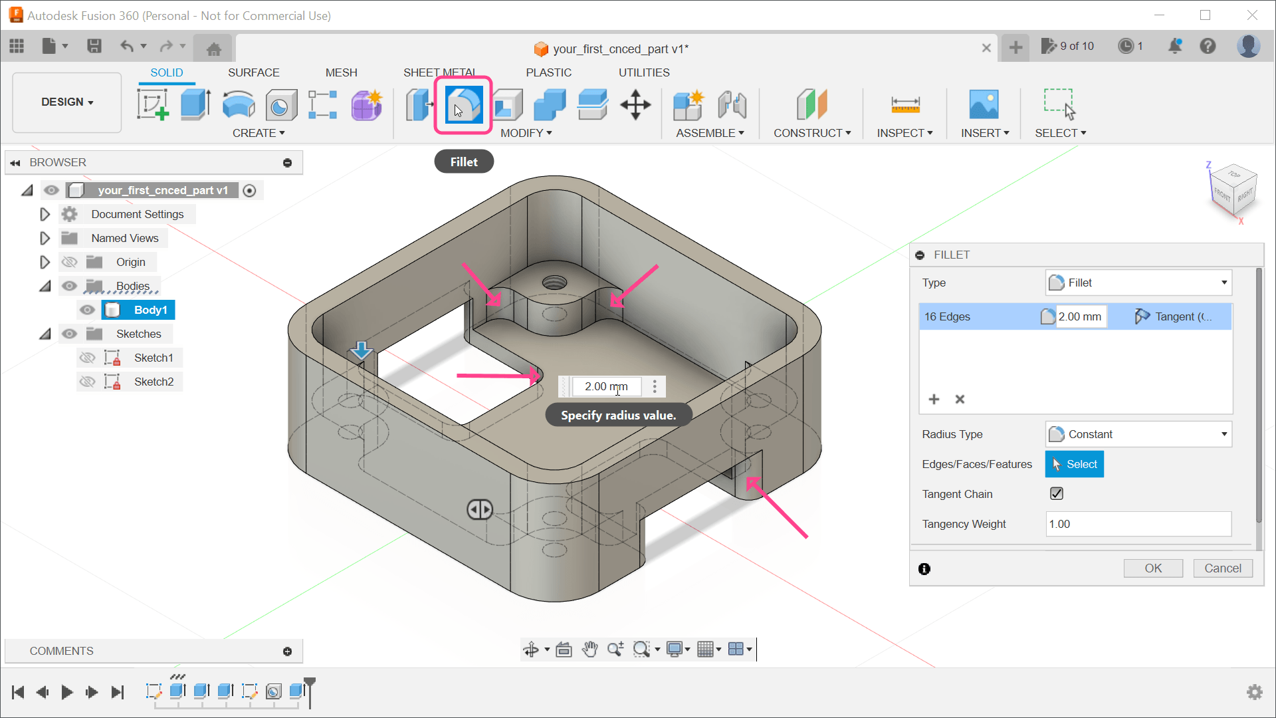Image resolution: width=1276 pixels, height=718 pixels.
Task: Switch to the SHEET METAL tab
Action: [x=441, y=72]
